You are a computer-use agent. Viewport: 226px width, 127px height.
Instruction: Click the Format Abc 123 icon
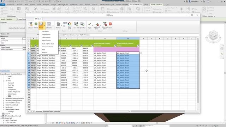(58, 25)
